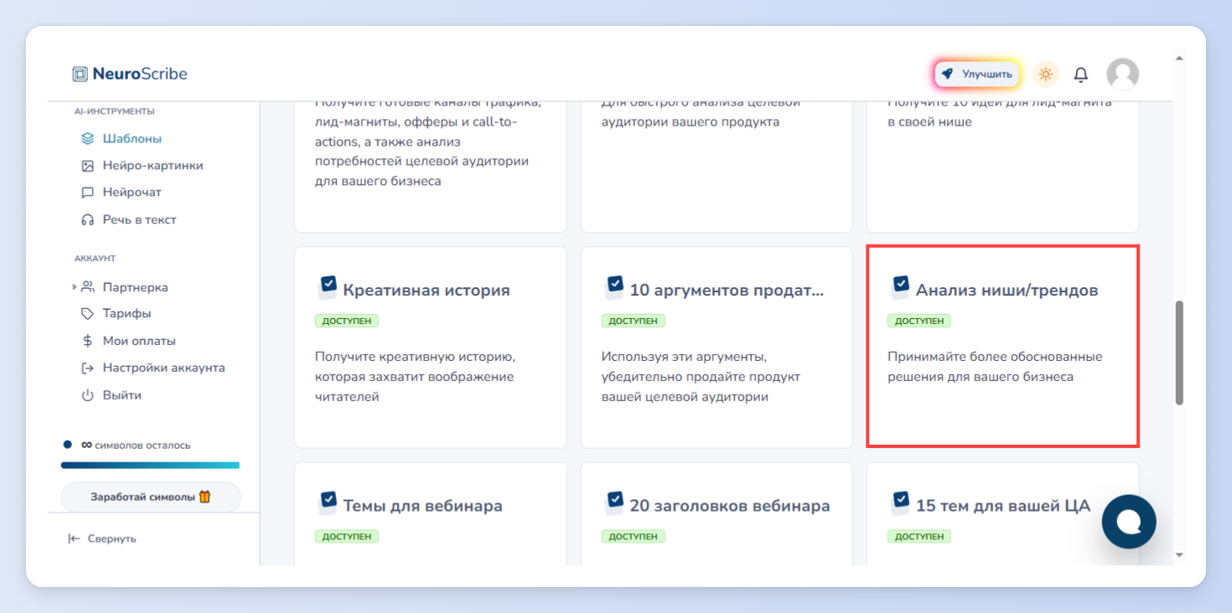Viewport: 1232px width, 613px height.
Task: Expand the Партнерка submenu arrow
Action: tap(75, 287)
